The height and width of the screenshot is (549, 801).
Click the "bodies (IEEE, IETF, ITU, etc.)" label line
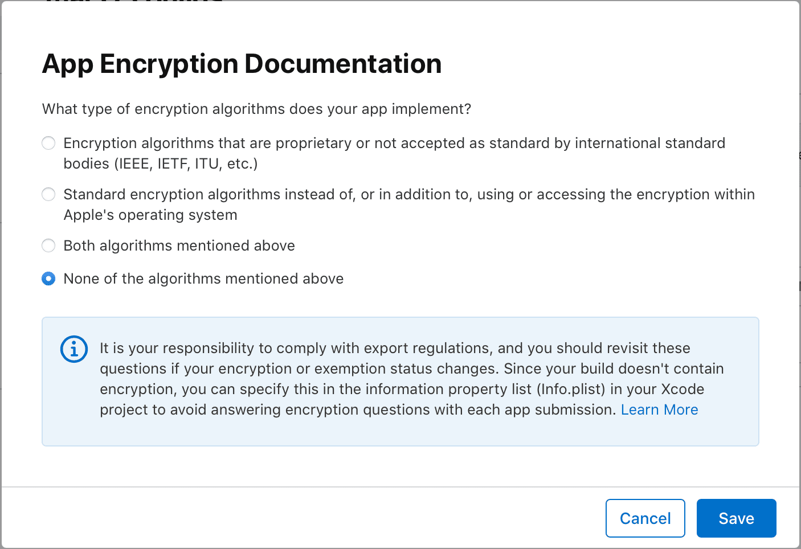161,163
